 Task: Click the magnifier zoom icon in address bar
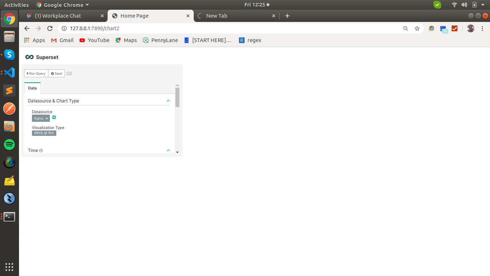point(405,28)
